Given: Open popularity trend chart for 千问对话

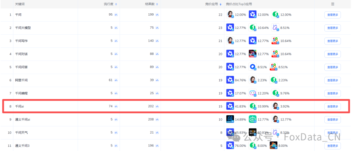Looking at the screenshot, I should click(x=116, y=54).
